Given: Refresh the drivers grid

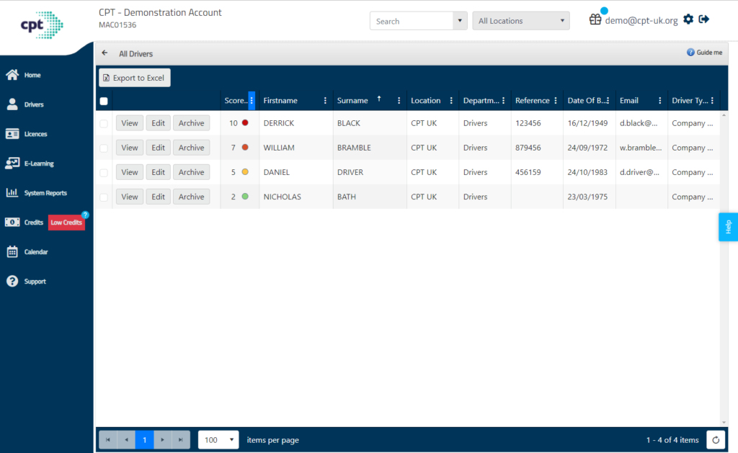Looking at the screenshot, I should pyautogui.click(x=715, y=440).
